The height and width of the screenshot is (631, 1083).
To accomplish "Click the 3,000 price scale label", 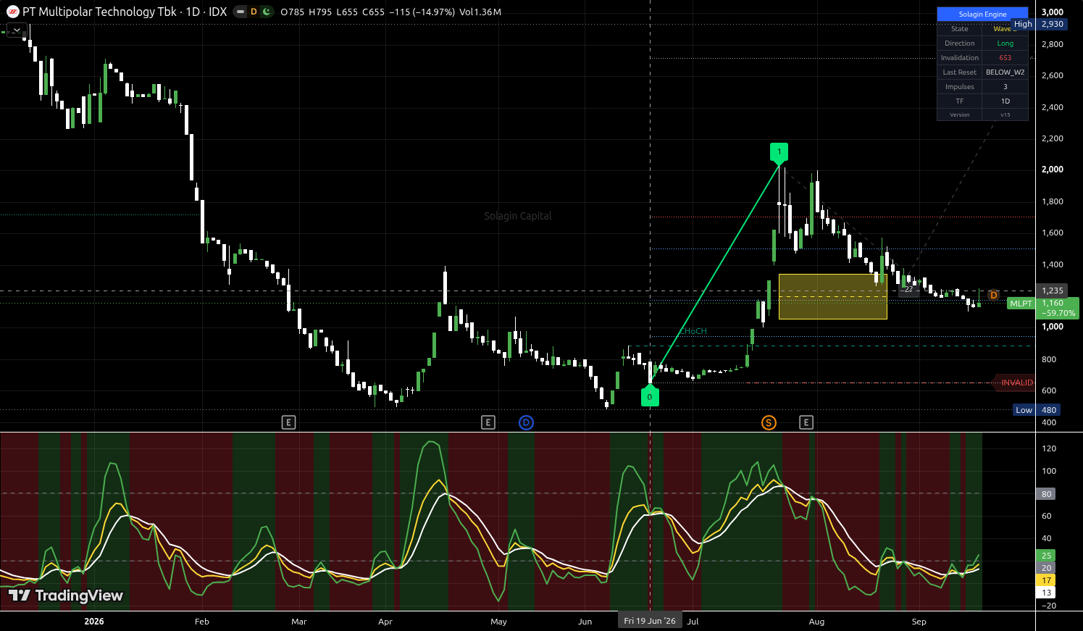I will point(1053,12).
